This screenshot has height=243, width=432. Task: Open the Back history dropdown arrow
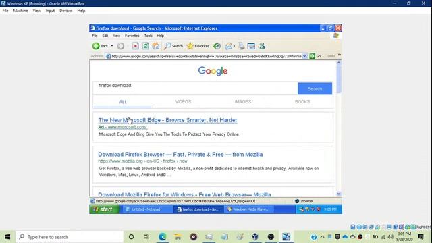coord(112,46)
